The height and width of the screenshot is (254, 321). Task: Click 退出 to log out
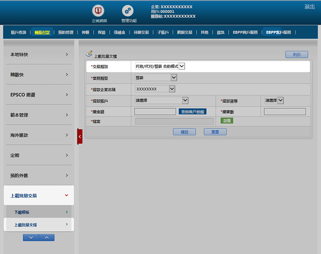coord(309,7)
